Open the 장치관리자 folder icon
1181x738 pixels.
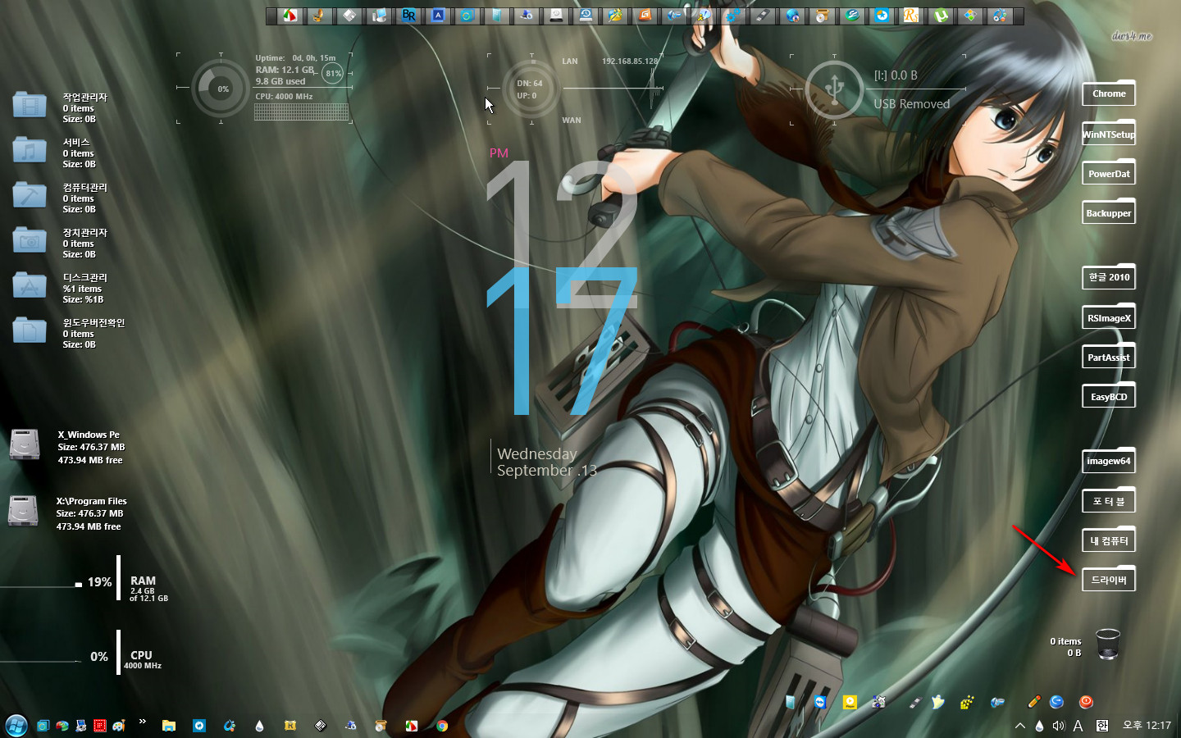[30, 240]
